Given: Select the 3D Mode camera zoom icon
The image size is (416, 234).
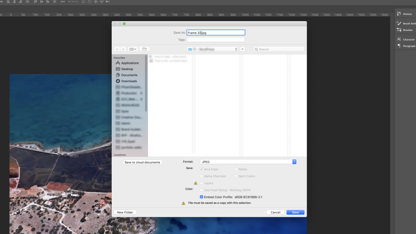Looking at the screenshot, I should [x=108, y=2].
